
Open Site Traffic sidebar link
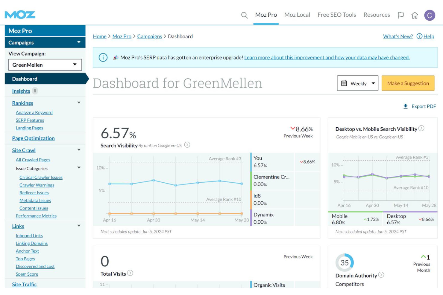pyautogui.click(x=24, y=284)
